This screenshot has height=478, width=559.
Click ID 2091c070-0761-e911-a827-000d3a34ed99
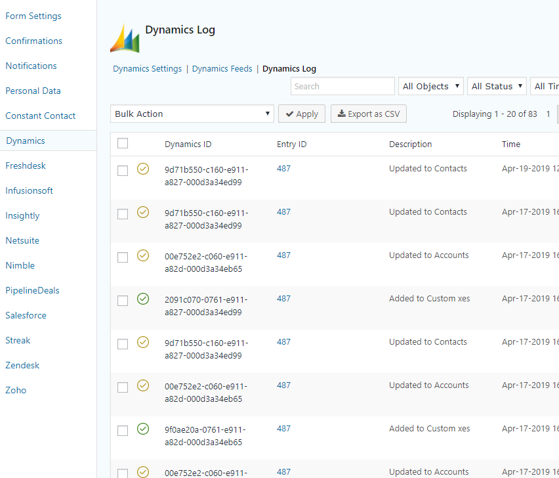click(x=206, y=306)
